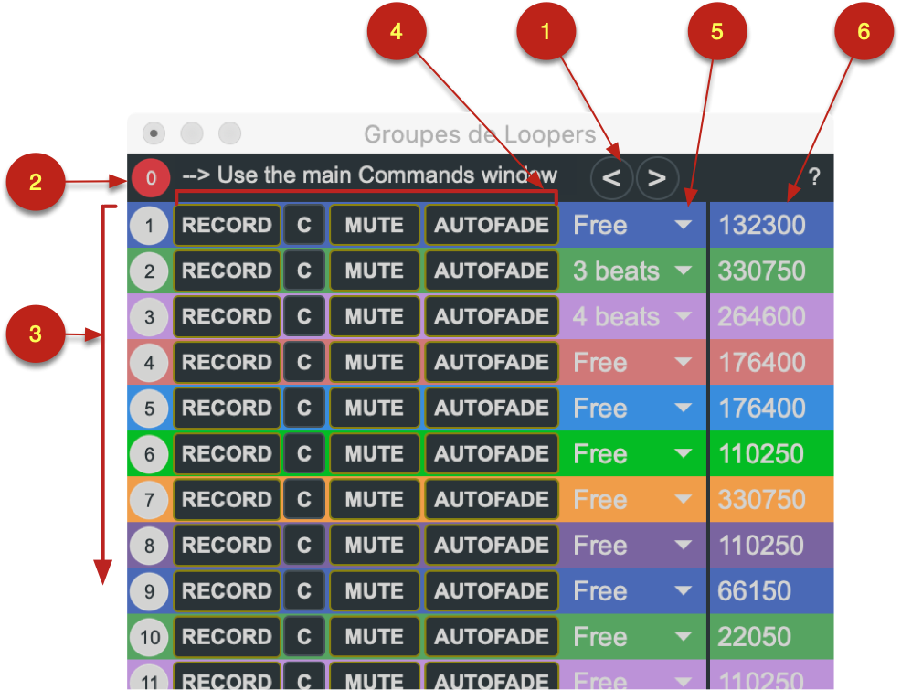Click the 66150 length value of looper 9
Screen dimensions: 901x690
tap(755, 591)
